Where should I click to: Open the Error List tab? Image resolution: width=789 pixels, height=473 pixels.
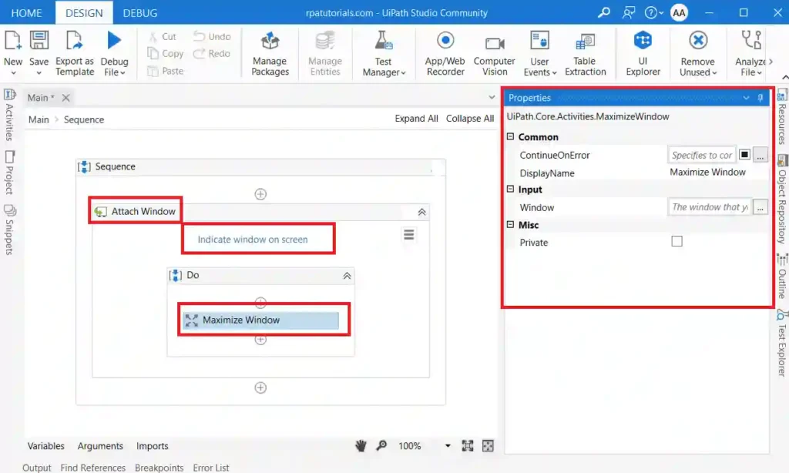point(211,468)
